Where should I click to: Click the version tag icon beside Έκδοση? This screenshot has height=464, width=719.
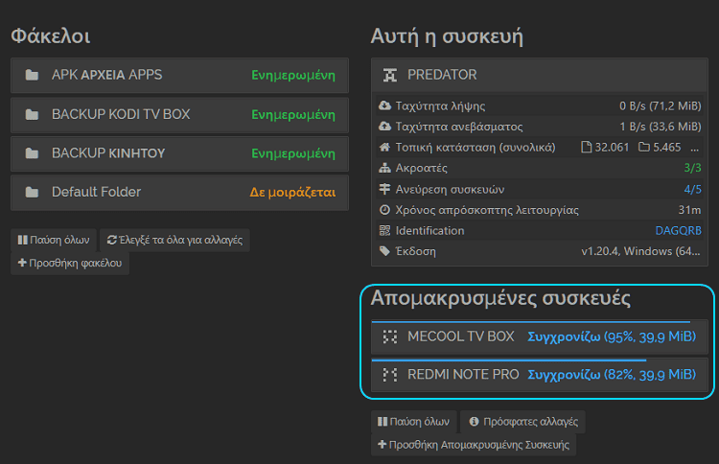click(384, 251)
